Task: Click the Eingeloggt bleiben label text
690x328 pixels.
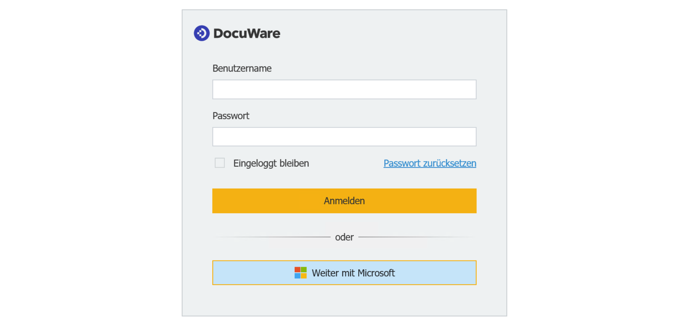Action: tap(271, 163)
